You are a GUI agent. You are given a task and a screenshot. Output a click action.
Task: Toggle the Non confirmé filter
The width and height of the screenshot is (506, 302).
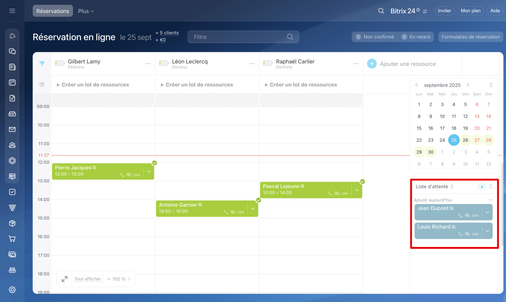point(375,37)
